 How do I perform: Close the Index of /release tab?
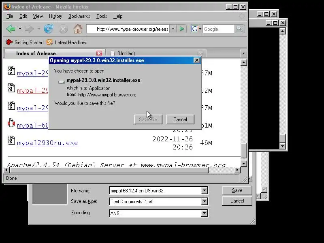[99, 53]
